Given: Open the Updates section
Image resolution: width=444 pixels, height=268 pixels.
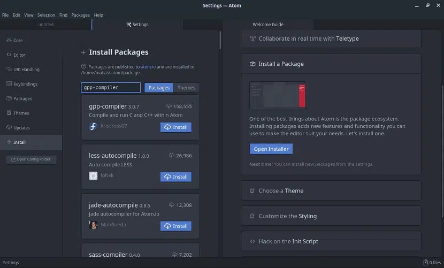Looking at the screenshot, I should [x=31, y=127].
